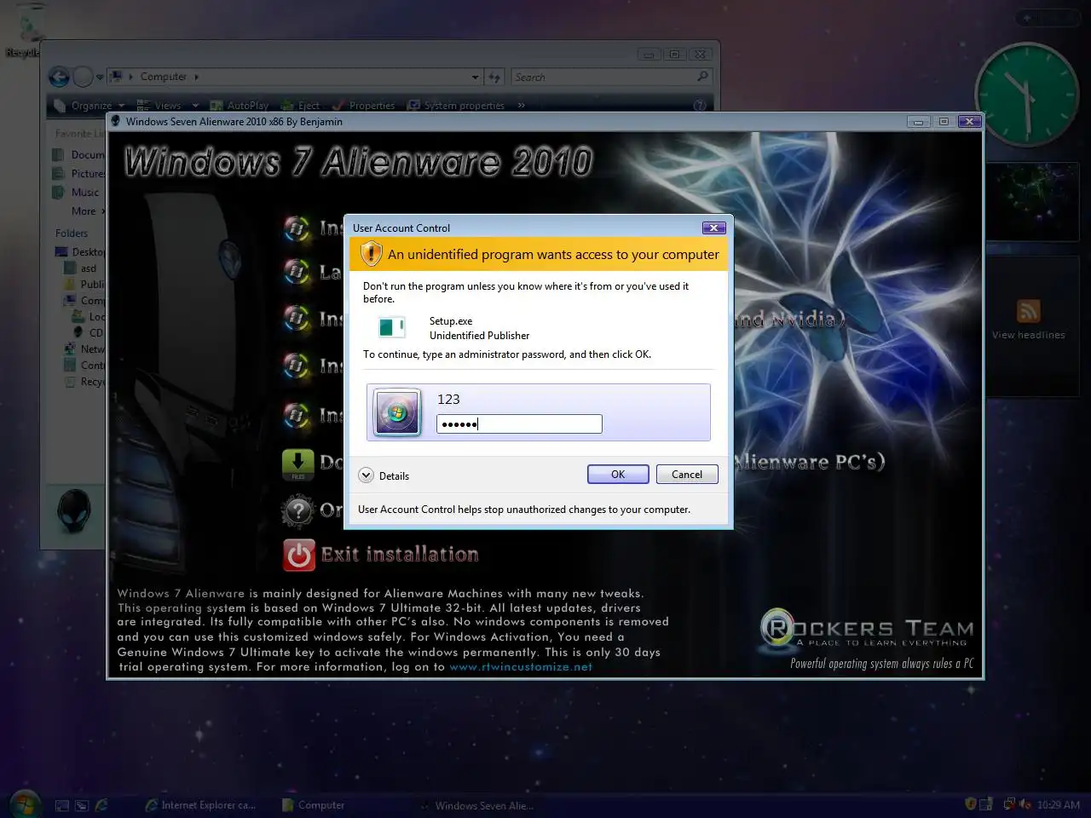Click OK in the User Account Control dialog
Viewport: 1091px width, 818px height.
(x=618, y=475)
